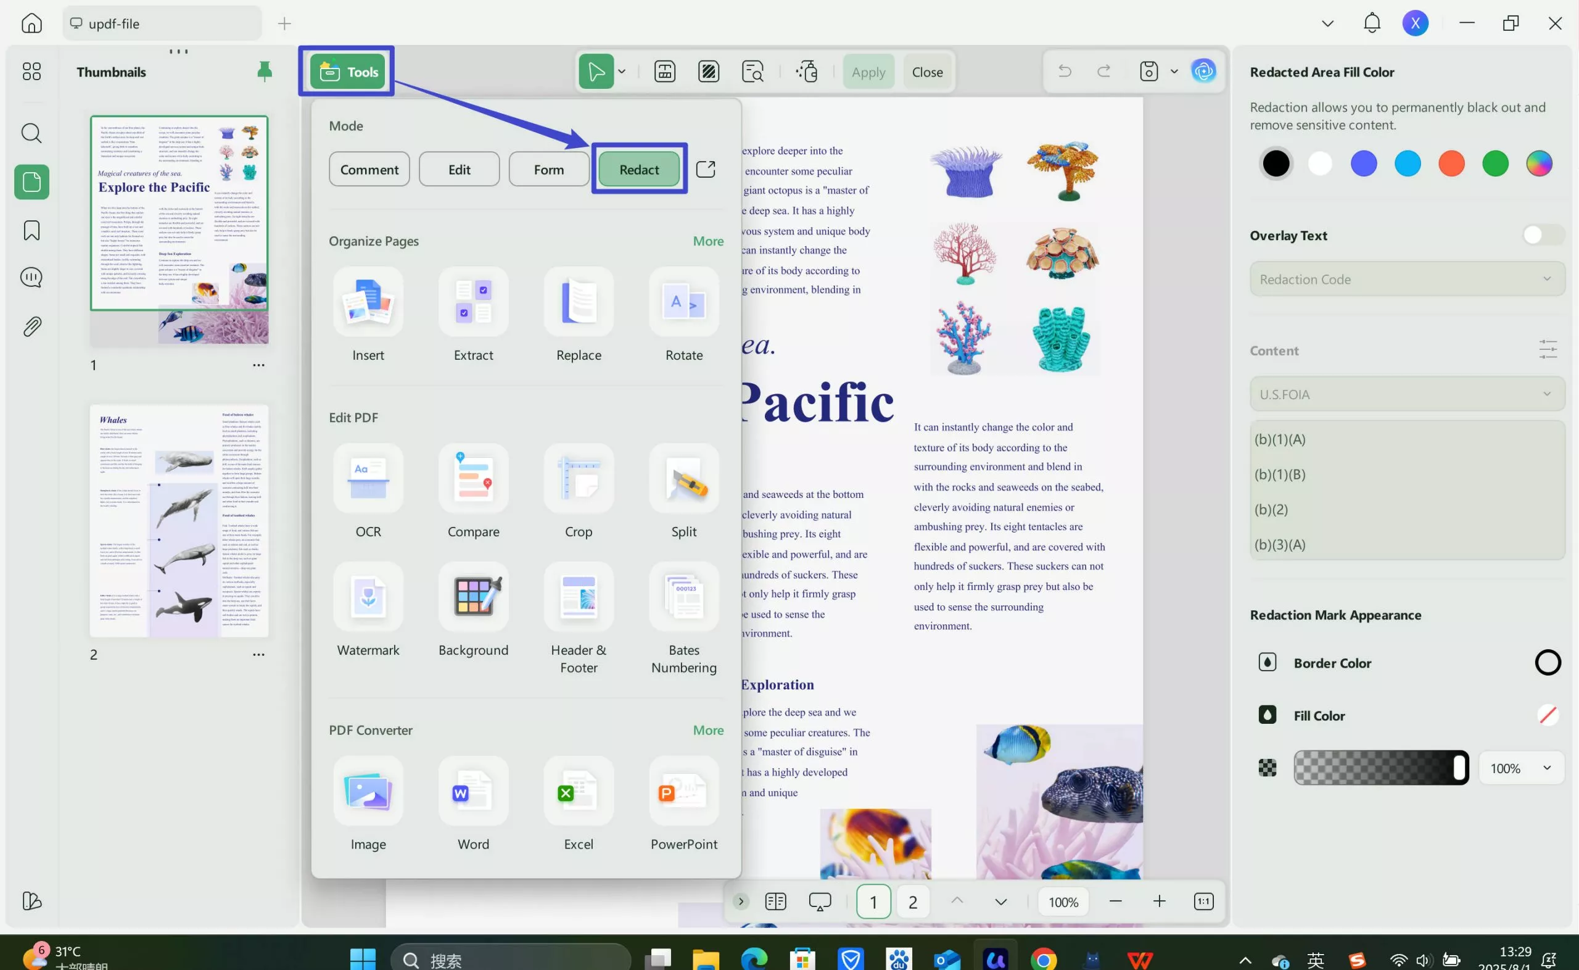
Task: Expand the Redaction Code dropdown
Action: click(x=1406, y=279)
